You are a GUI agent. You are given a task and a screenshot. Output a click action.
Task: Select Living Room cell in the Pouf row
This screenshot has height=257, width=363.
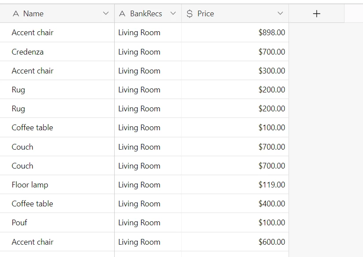[148, 223]
